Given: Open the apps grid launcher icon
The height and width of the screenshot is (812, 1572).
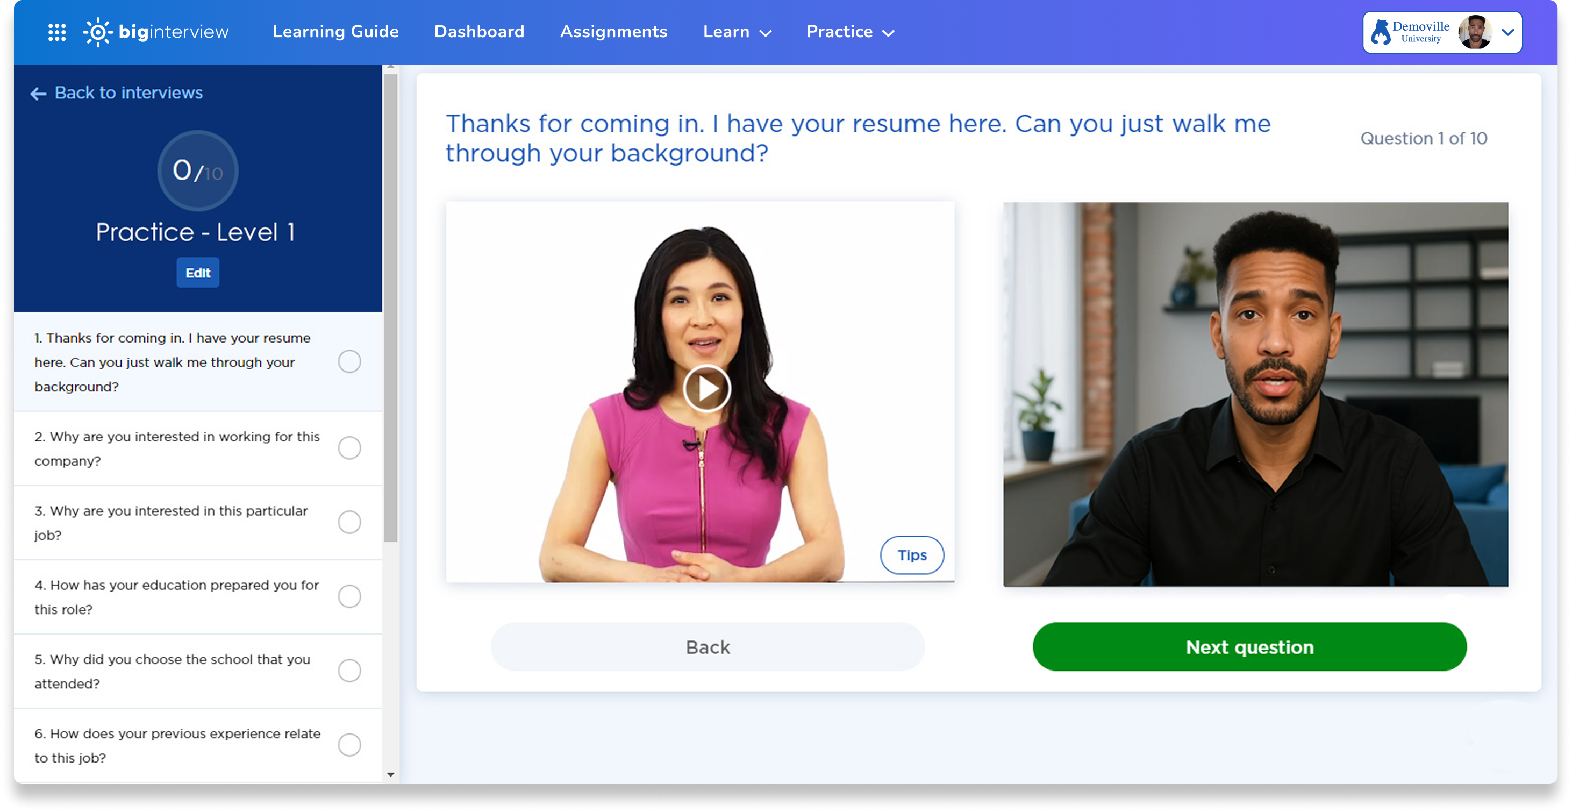Looking at the screenshot, I should [57, 32].
